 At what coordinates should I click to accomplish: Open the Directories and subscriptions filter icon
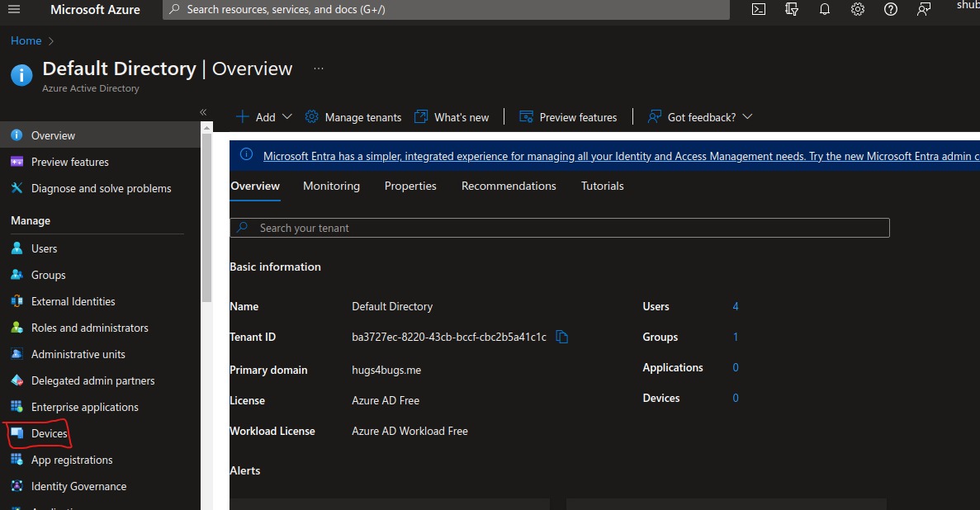click(791, 9)
